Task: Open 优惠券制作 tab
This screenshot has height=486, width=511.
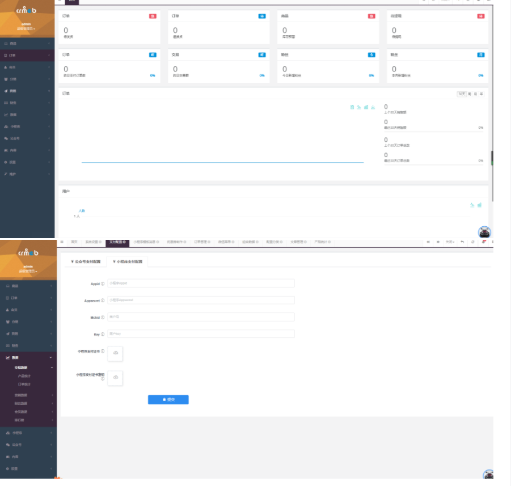Action: [x=176, y=242]
